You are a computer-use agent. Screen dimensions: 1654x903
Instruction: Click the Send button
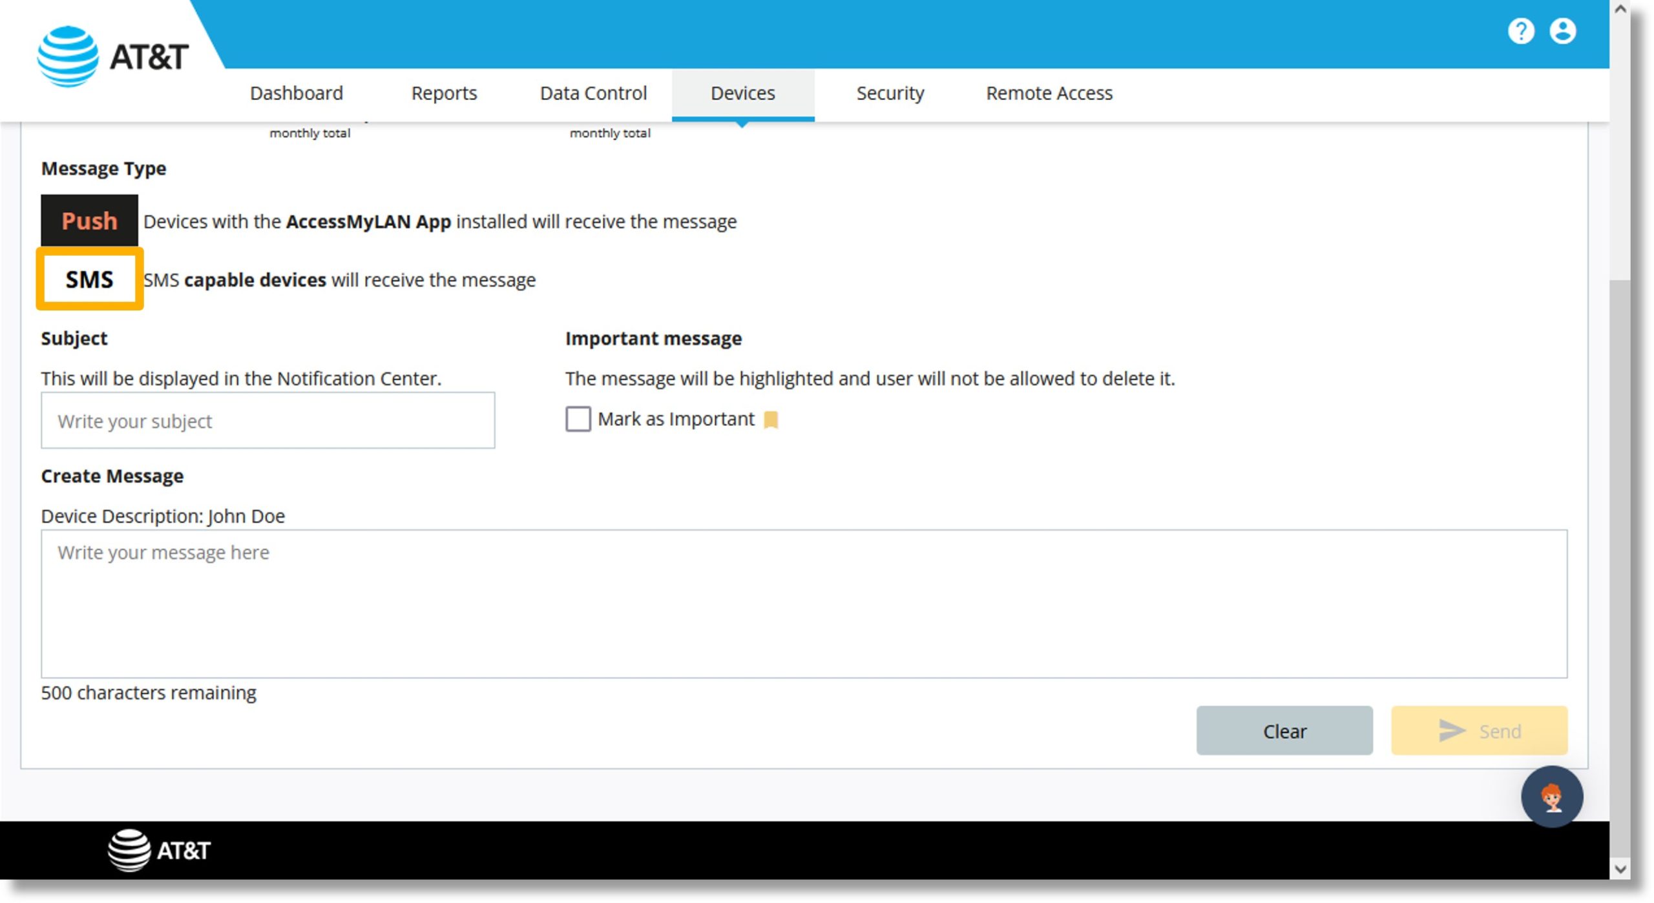(x=1483, y=731)
